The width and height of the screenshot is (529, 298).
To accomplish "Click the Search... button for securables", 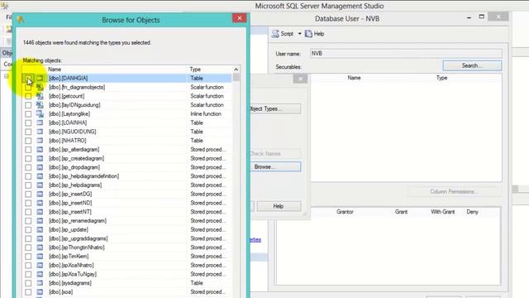I will point(472,65).
